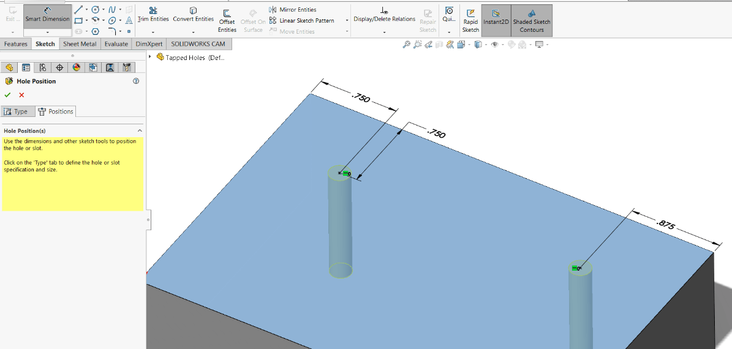
Task: Click Mirror Entities
Action: (293, 9)
